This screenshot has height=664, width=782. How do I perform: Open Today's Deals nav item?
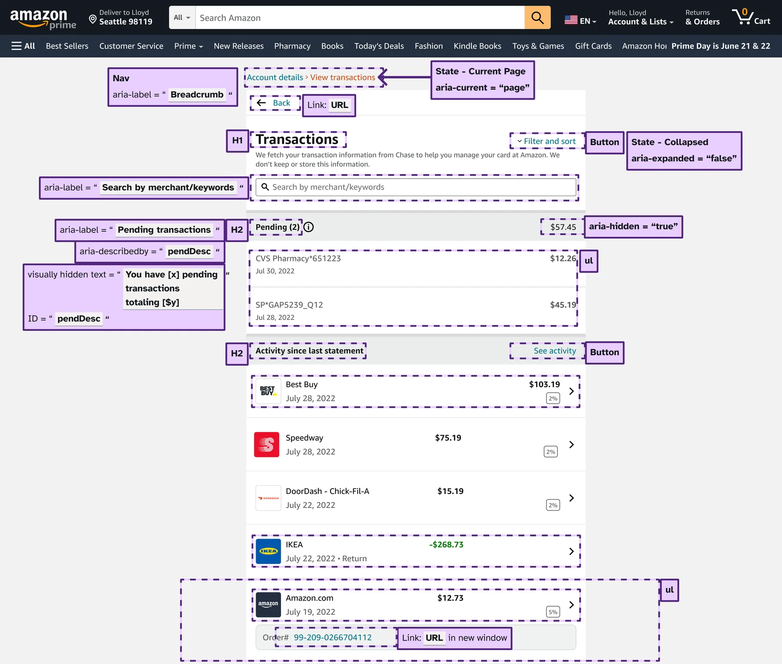pos(379,46)
